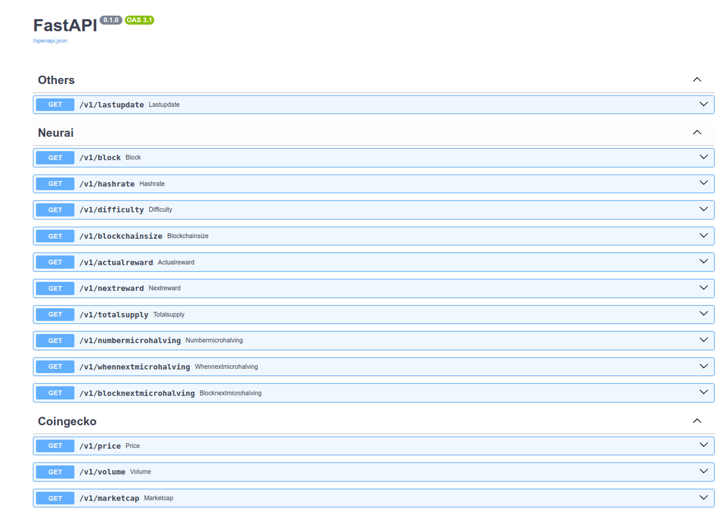Expand the /v1/price endpoint arrow
Screen dimensions: 726x520
pyautogui.click(x=703, y=445)
